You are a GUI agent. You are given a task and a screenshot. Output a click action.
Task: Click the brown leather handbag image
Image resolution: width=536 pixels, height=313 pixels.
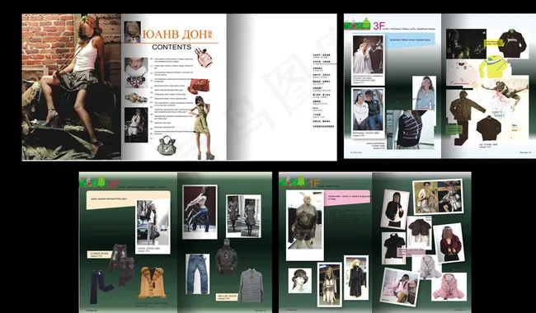[198, 86]
